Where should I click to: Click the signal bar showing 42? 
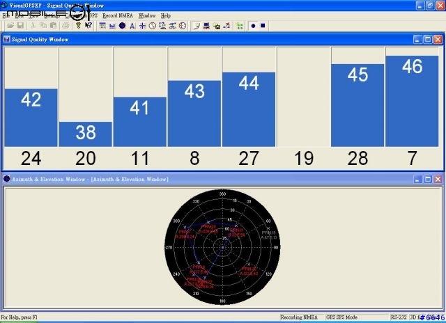pyautogui.click(x=31, y=118)
